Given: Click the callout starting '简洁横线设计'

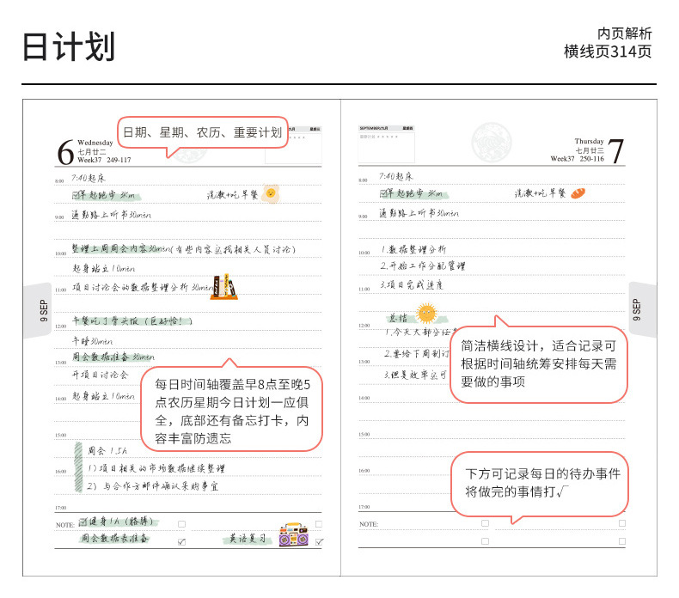Looking at the screenshot, I should pyautogui.click(x=539, y=363).
